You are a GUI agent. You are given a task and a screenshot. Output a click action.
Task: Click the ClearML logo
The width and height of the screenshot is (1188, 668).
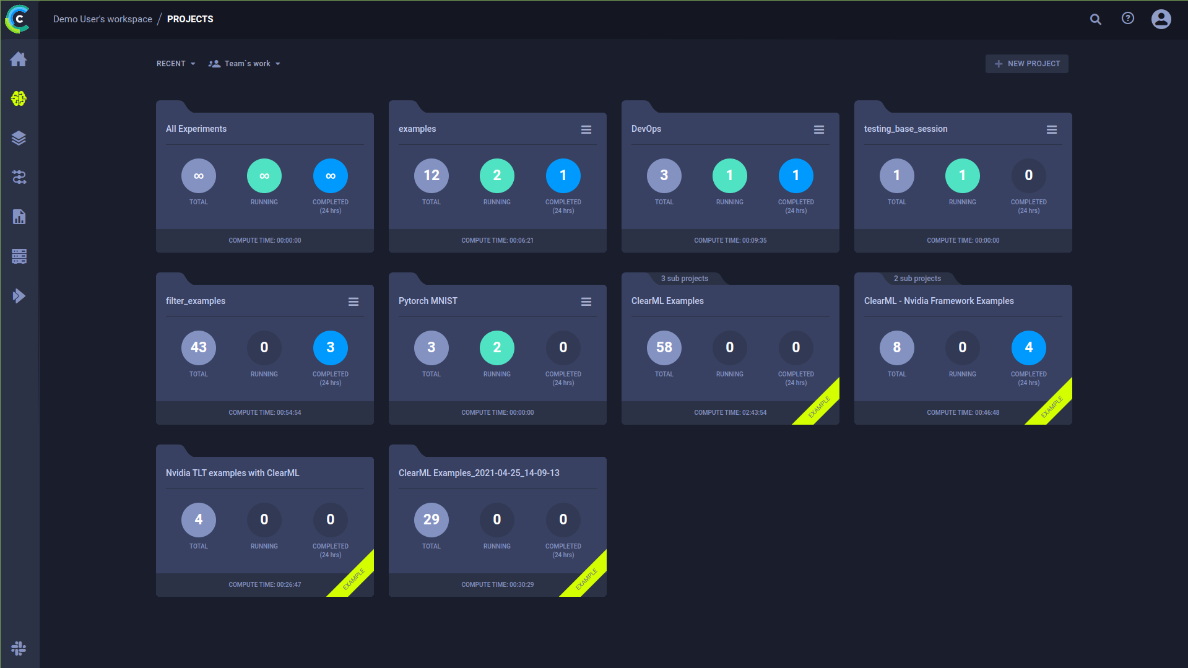coord(19,19)
